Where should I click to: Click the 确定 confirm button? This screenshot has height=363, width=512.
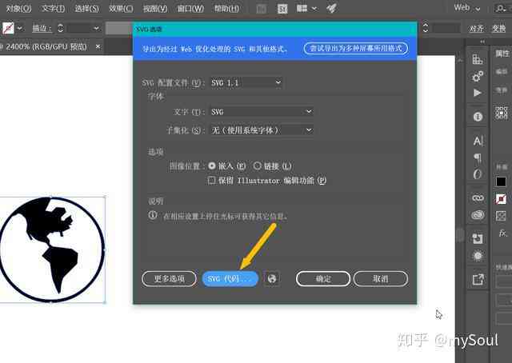click(x=323, y=278)
